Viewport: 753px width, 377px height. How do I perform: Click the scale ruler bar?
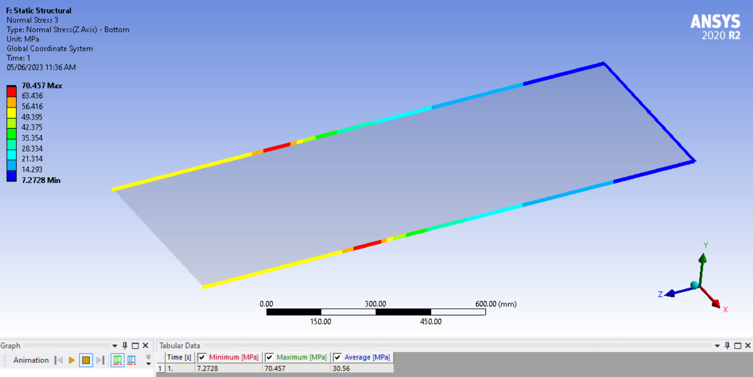pyautogui.click(x=376, y=312)
